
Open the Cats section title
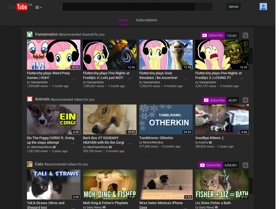[39, 164]
